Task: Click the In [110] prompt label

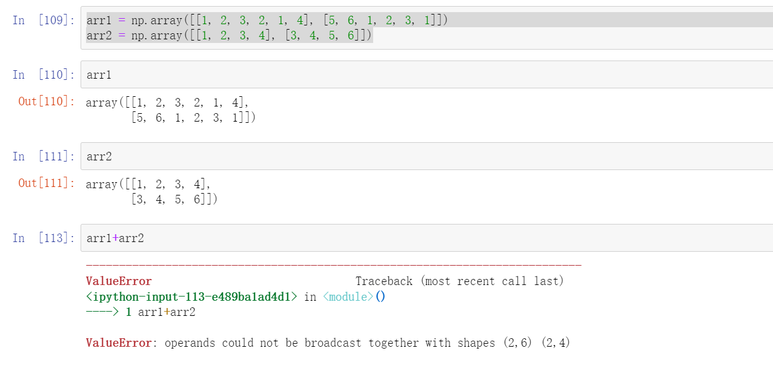Action: 44,75
